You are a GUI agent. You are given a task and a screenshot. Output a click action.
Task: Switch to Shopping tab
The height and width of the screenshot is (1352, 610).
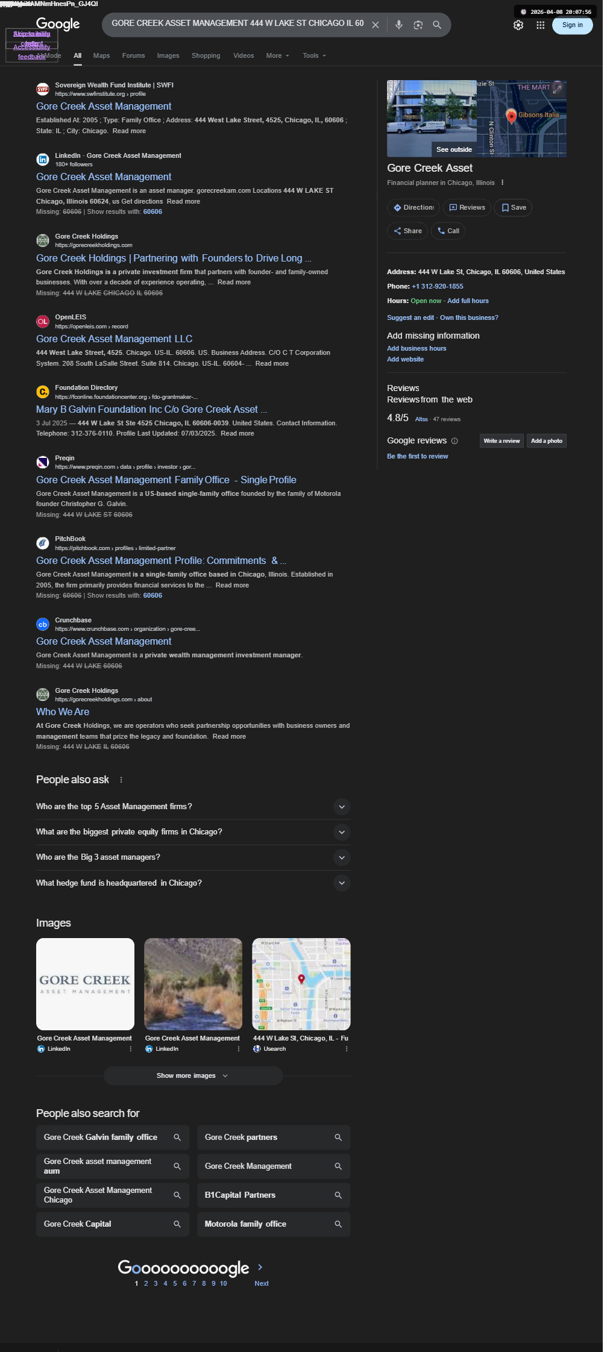click(x=206, y=55)
